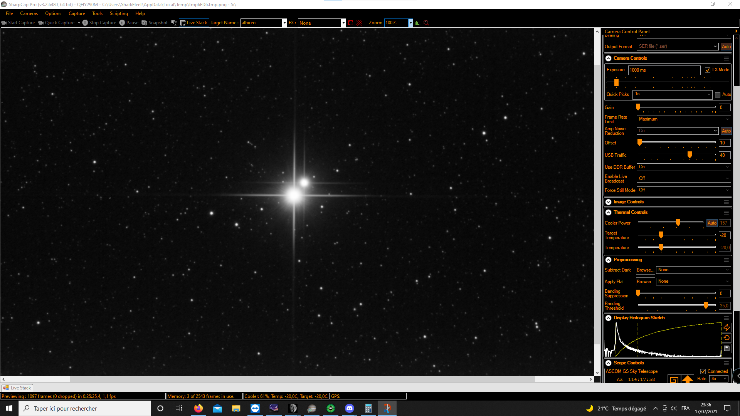Viewport: 740px width, 416px height.
Task: Open the scope Rate dropdown
Action: 719,379
